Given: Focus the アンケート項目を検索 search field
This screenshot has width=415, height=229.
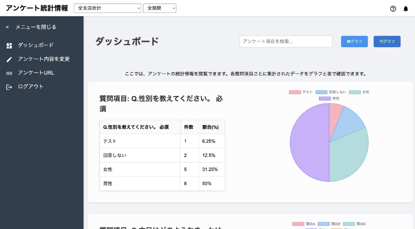Looking at the screenshot, I should [x=286, y=41].
